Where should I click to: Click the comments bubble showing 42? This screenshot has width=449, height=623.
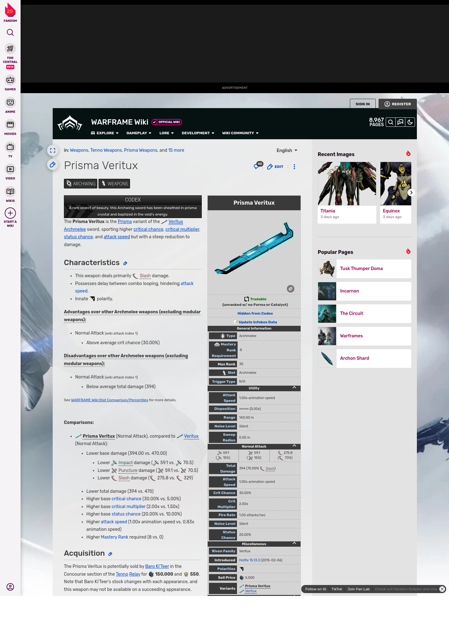(x=257, y=166)
